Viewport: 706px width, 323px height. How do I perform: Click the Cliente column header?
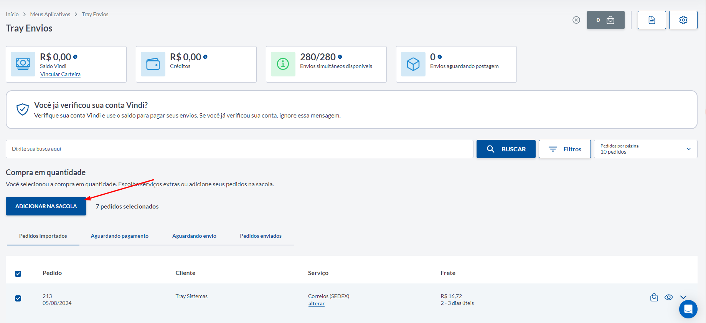click(x=185, y=273)
